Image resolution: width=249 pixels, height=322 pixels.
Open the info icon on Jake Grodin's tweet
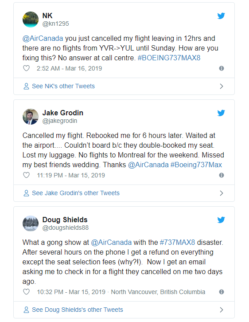tap(222, 175)
